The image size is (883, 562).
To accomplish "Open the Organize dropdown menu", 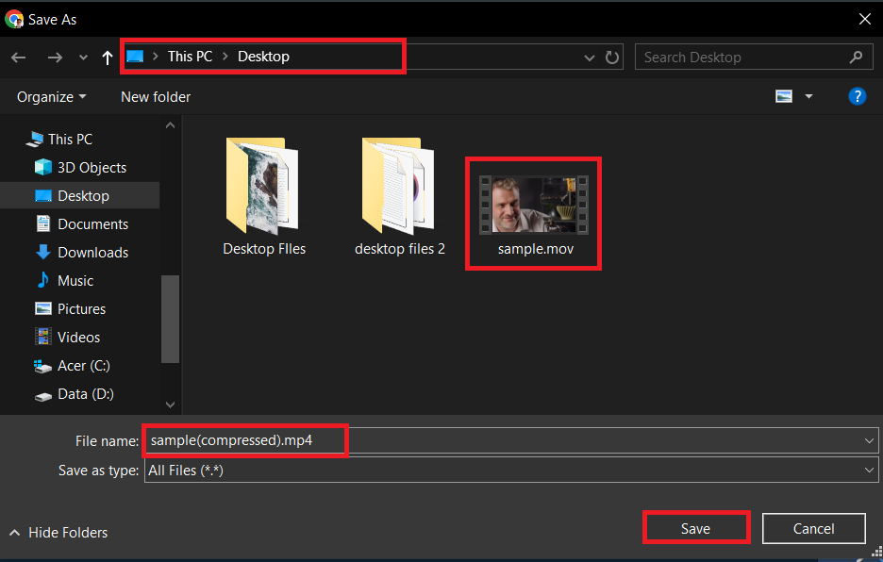I will coord(51,96).
